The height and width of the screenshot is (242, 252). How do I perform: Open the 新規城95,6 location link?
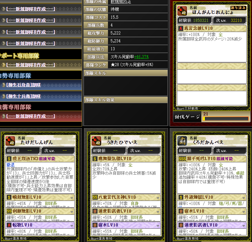(x=121, y=2)
